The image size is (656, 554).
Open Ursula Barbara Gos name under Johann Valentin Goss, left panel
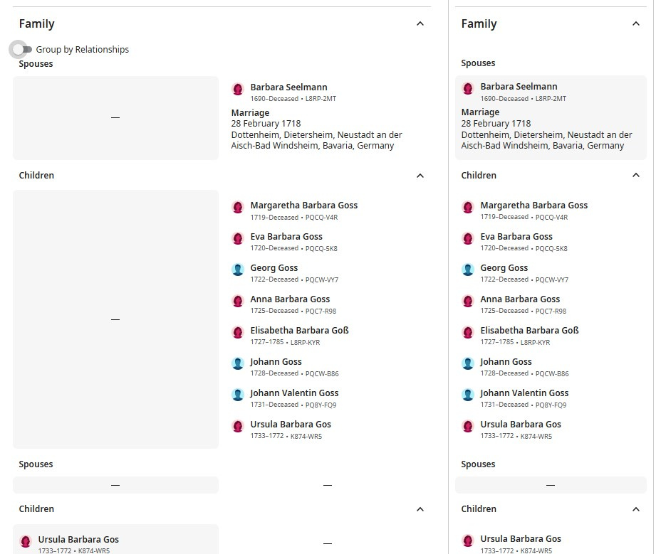coord(291,425)
